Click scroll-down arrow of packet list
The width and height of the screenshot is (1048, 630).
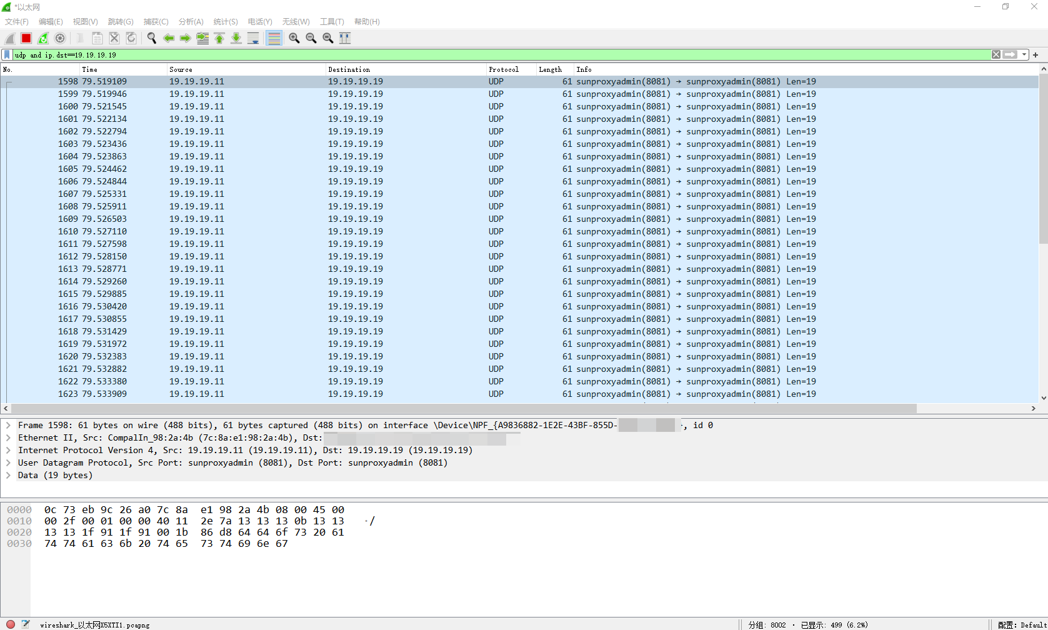(1043, 397)
